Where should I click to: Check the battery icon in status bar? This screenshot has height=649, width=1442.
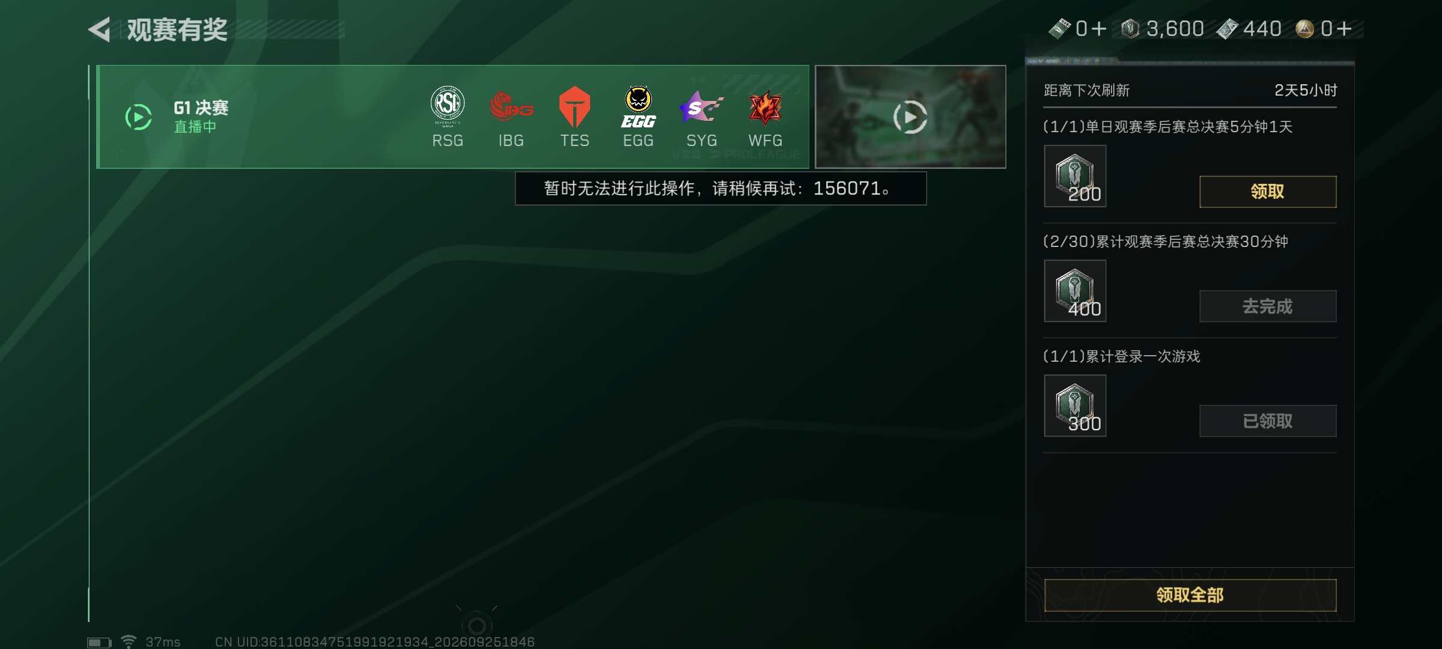99,642
